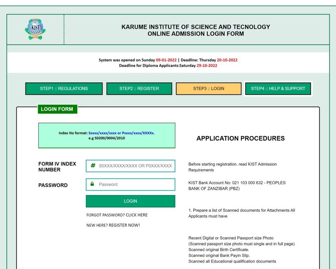Click the KIST institute logo
This screenshot has height=269, width=336.
tap(35, 29)
